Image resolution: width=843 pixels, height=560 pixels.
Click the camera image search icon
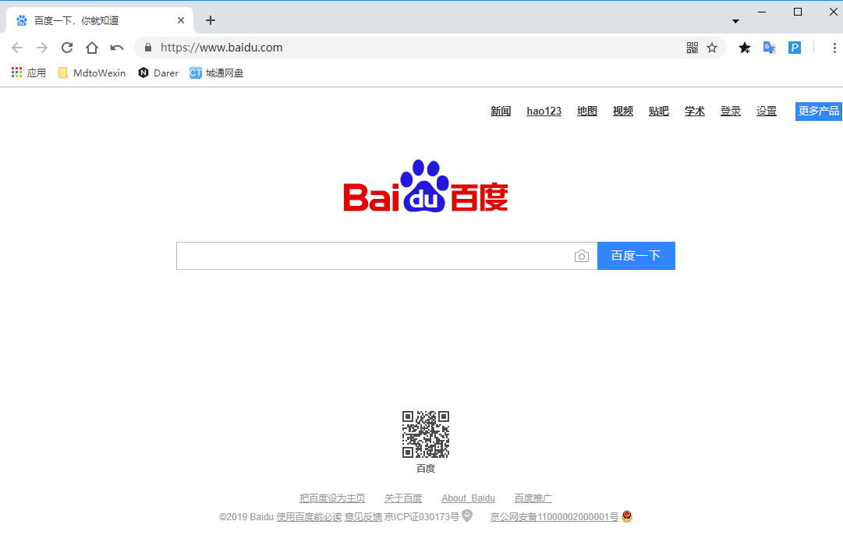[x=582, y=256]
